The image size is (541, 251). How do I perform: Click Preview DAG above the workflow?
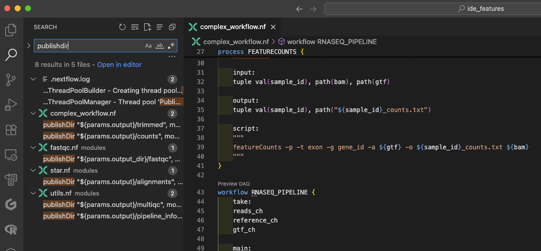click(233, 184)
